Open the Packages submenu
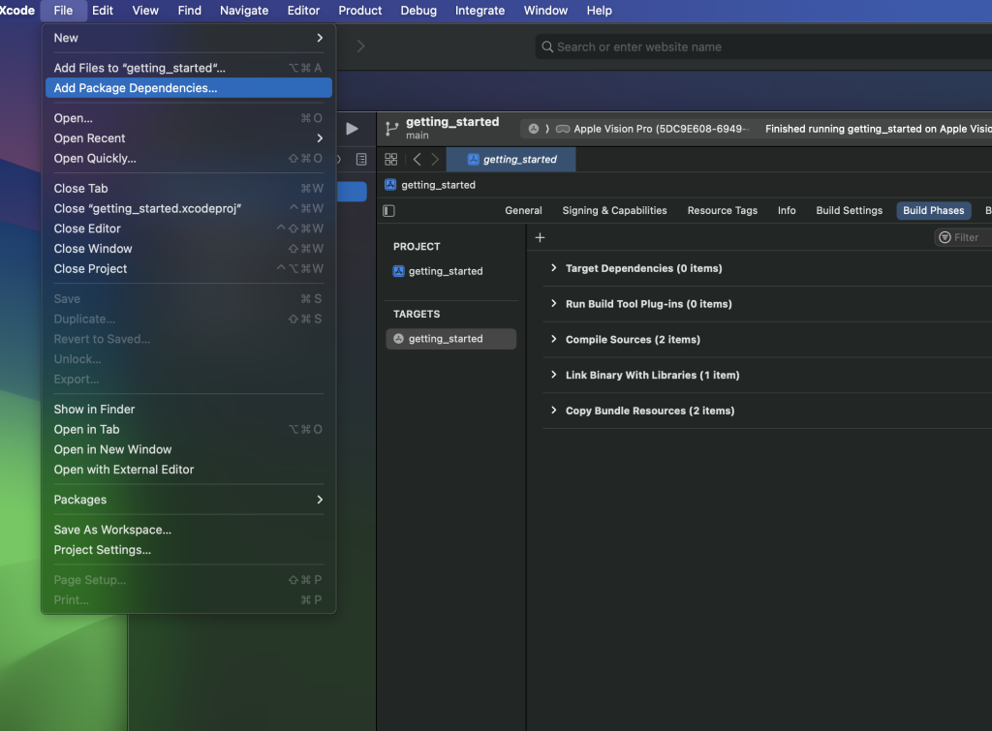This screenshot has width=992, height=731. 189,500
